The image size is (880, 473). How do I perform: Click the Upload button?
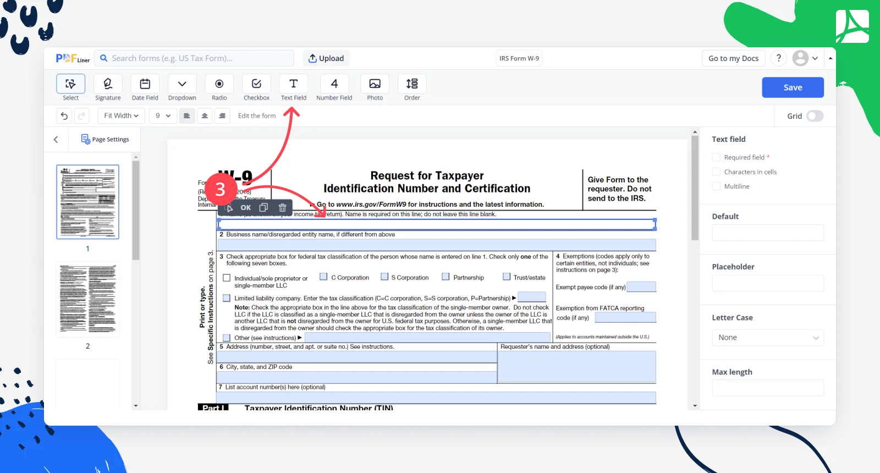(326, 58)
